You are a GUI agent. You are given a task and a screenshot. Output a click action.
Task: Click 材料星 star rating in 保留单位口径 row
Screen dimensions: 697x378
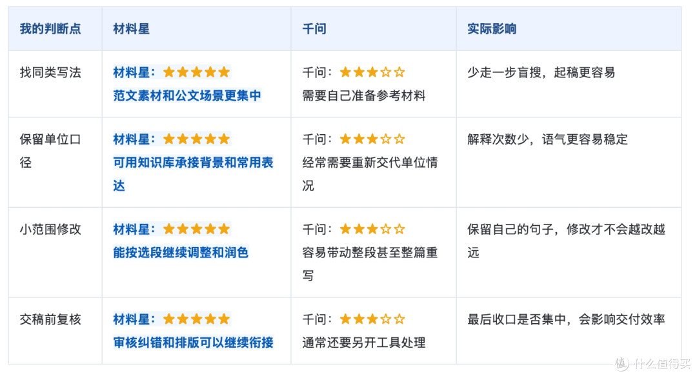click(196, 139)
